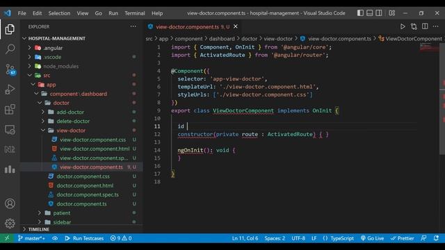
Task: Open view-doctor.component.html file
Action: click(x=95, y=149)
